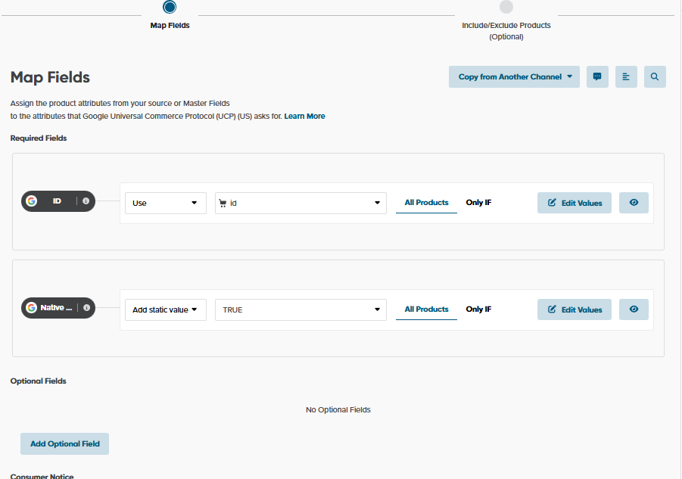The height and width of the screenshot is (479, 682).
Task: Open the Copy from Another Channel dropdown
Action: click(x=514, y=76)
